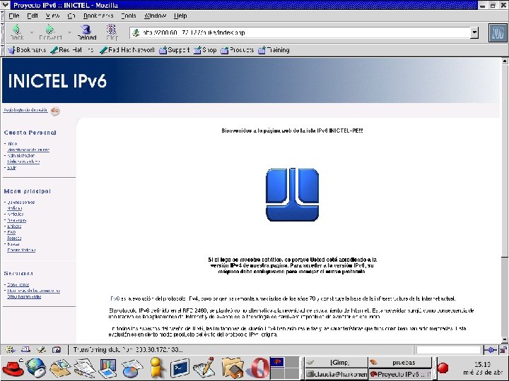Screen dimensions: 509x381
Task: Click the vertical scrollbar down arrow
Action: coord(505,340)
